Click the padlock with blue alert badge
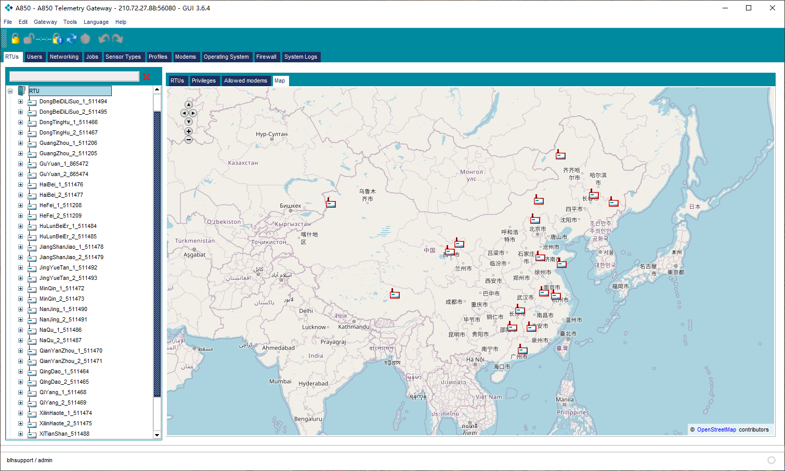This screenshot has width=785, height=471. [57, 39]
